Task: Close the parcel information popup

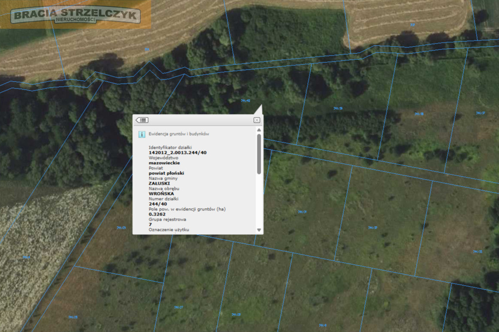Action: coord(257,120)
